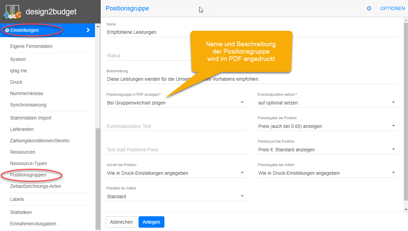Click the clock icon next to OPTIONEN
Screen dimensions: 408x231
click(369, 8)
